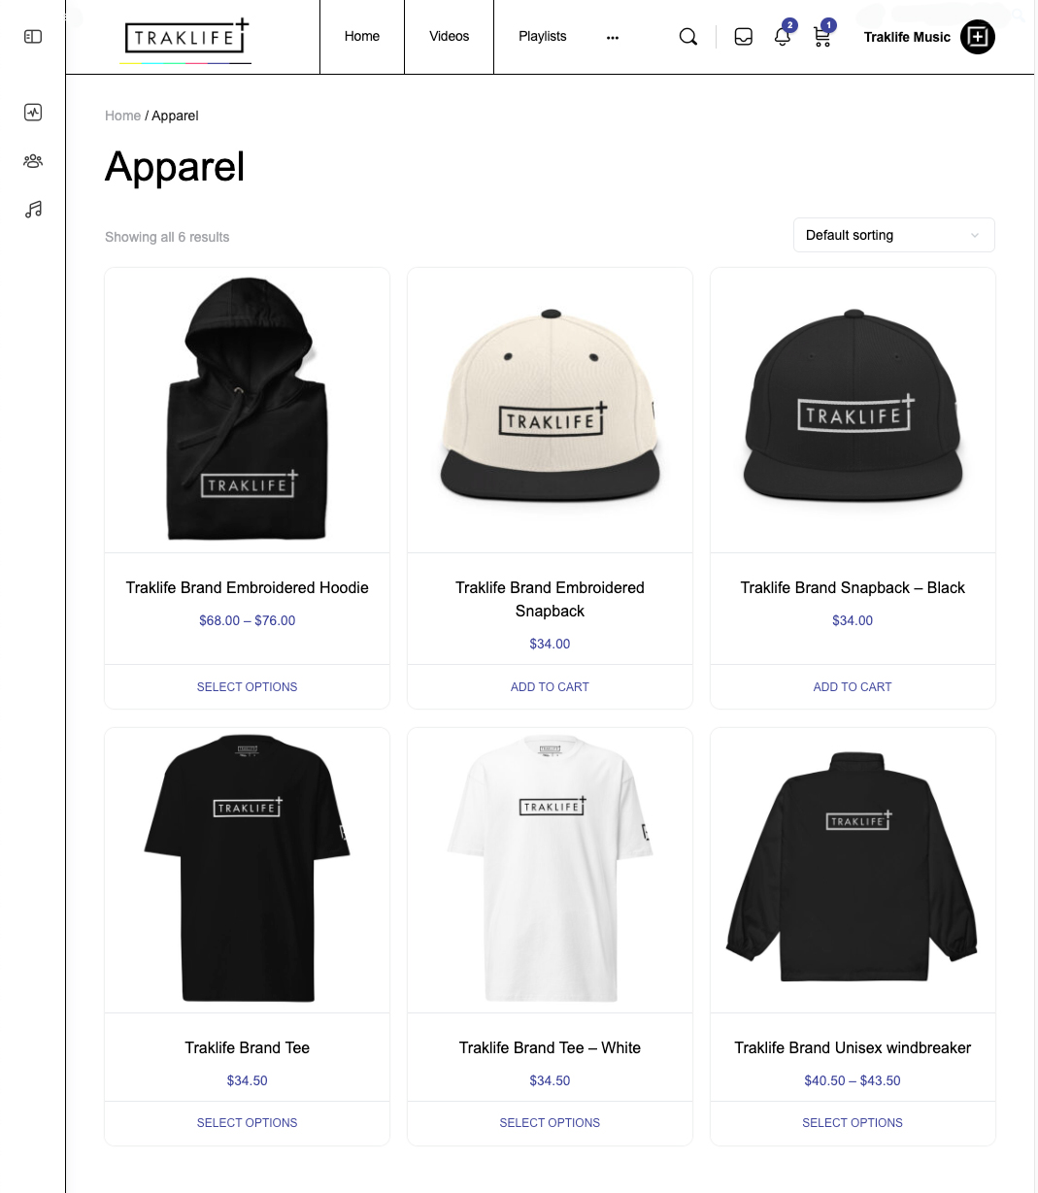The width and height of the screenshot is (1038, 1193).
Task: Open the community people icon in sidebar
Action: (33, 161)
